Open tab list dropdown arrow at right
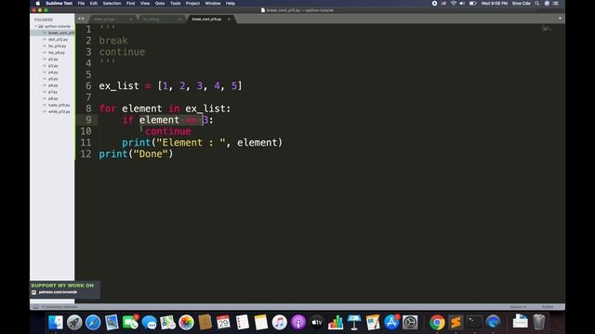This screenshot has width=595, height=334. point(560,19)
